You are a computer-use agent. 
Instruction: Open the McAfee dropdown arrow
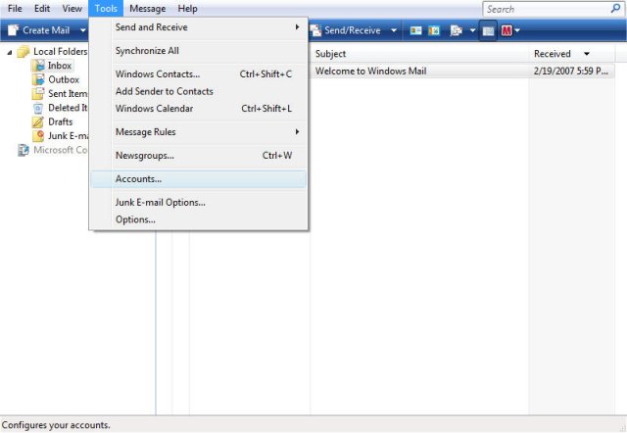[x=516, y=30]
